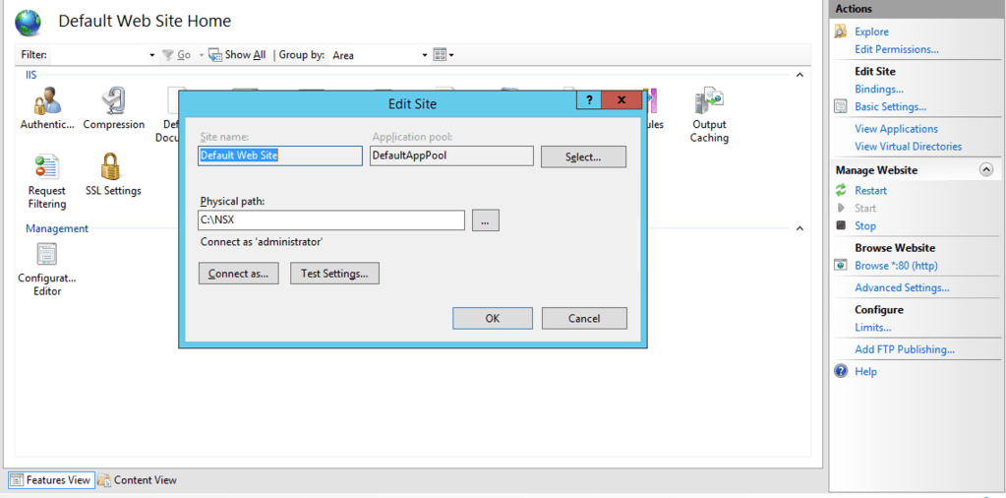The image size is (1006, 498).
Task: Click the Connect as... button
Action: pyautogui.click(x=238, y=274)
